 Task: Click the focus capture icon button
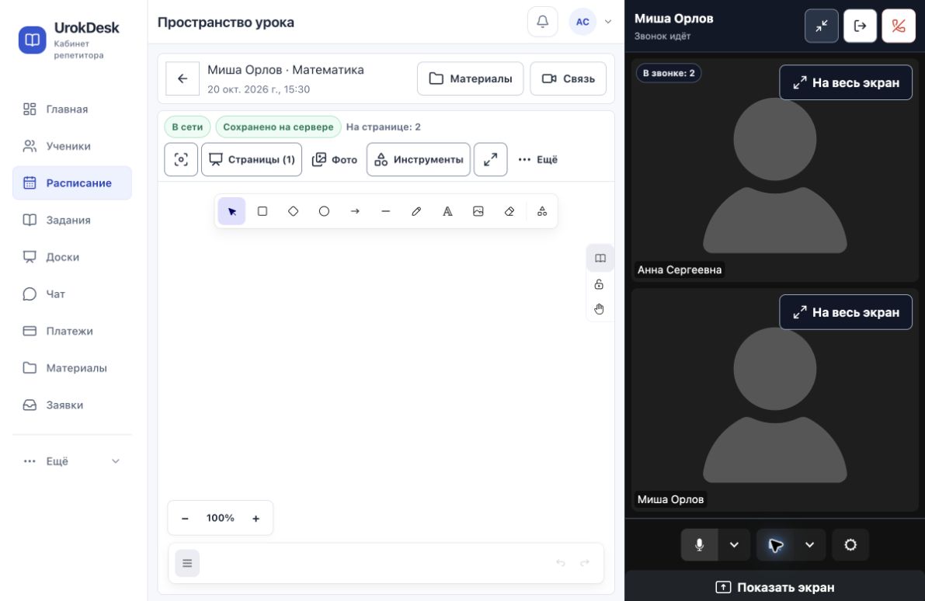click(x=181, y=159)
